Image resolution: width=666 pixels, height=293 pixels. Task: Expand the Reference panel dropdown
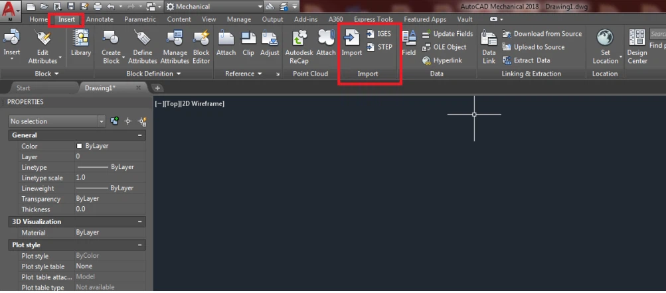(x=244, y=74)
